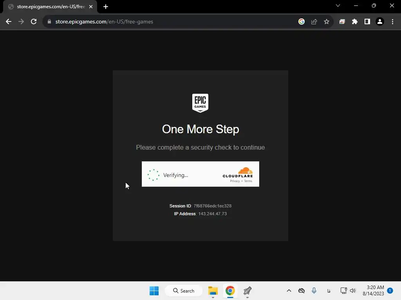Open the Chrome profile avatar
The image size is (401, 300).
click(380, 22)
